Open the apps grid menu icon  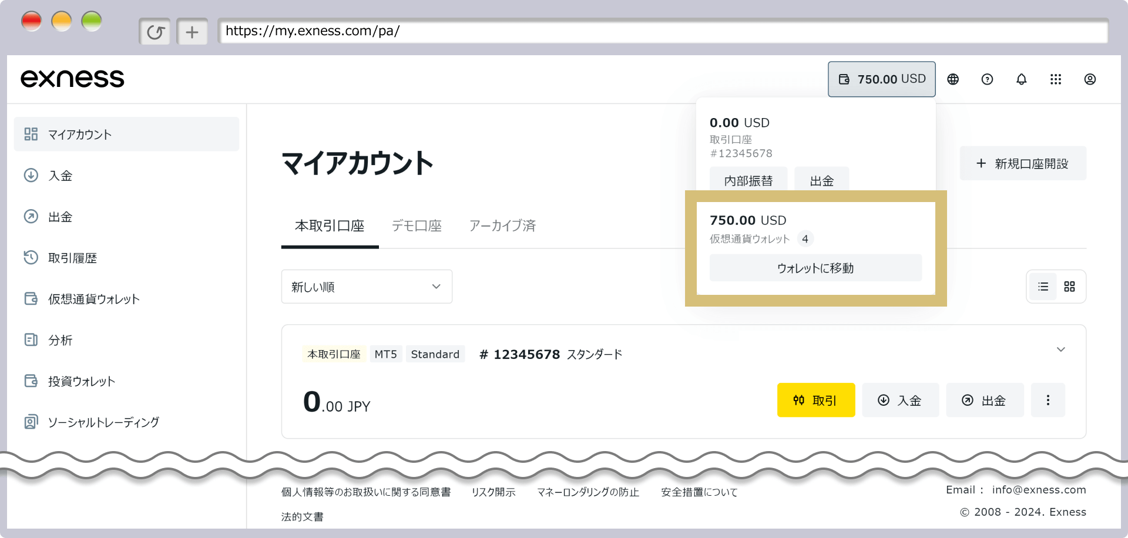(x=1056, y=79)
